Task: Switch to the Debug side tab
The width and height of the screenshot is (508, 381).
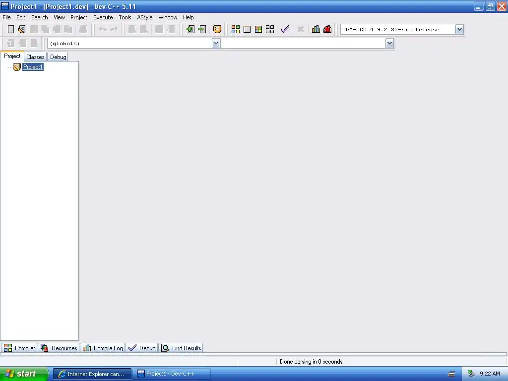Action: click(58, 57)
